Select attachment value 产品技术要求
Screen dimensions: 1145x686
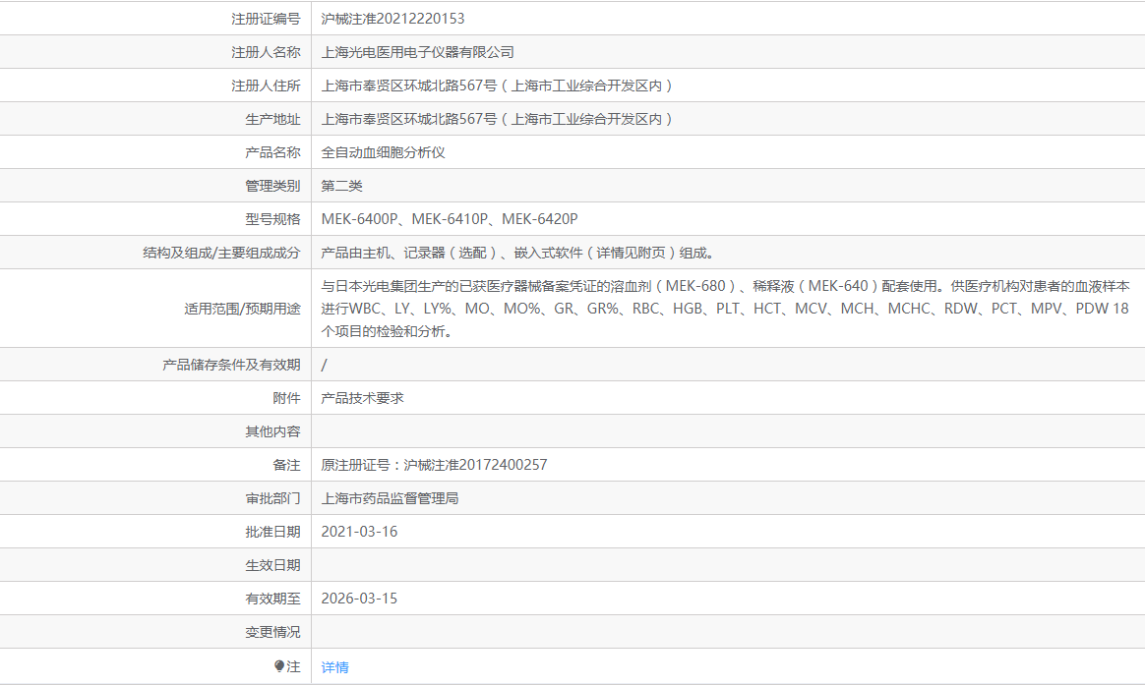(363, 398)
